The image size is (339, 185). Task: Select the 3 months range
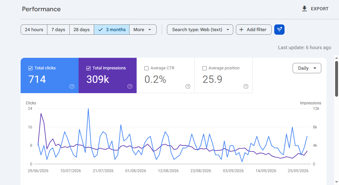click(x=111, y=30)
